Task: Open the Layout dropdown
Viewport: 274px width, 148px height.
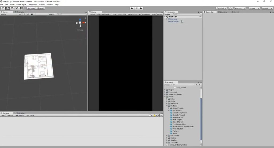Action: pos(267,8)
